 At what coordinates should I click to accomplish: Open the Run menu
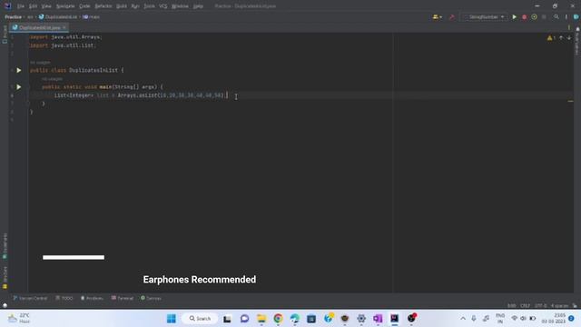(135, 6)
